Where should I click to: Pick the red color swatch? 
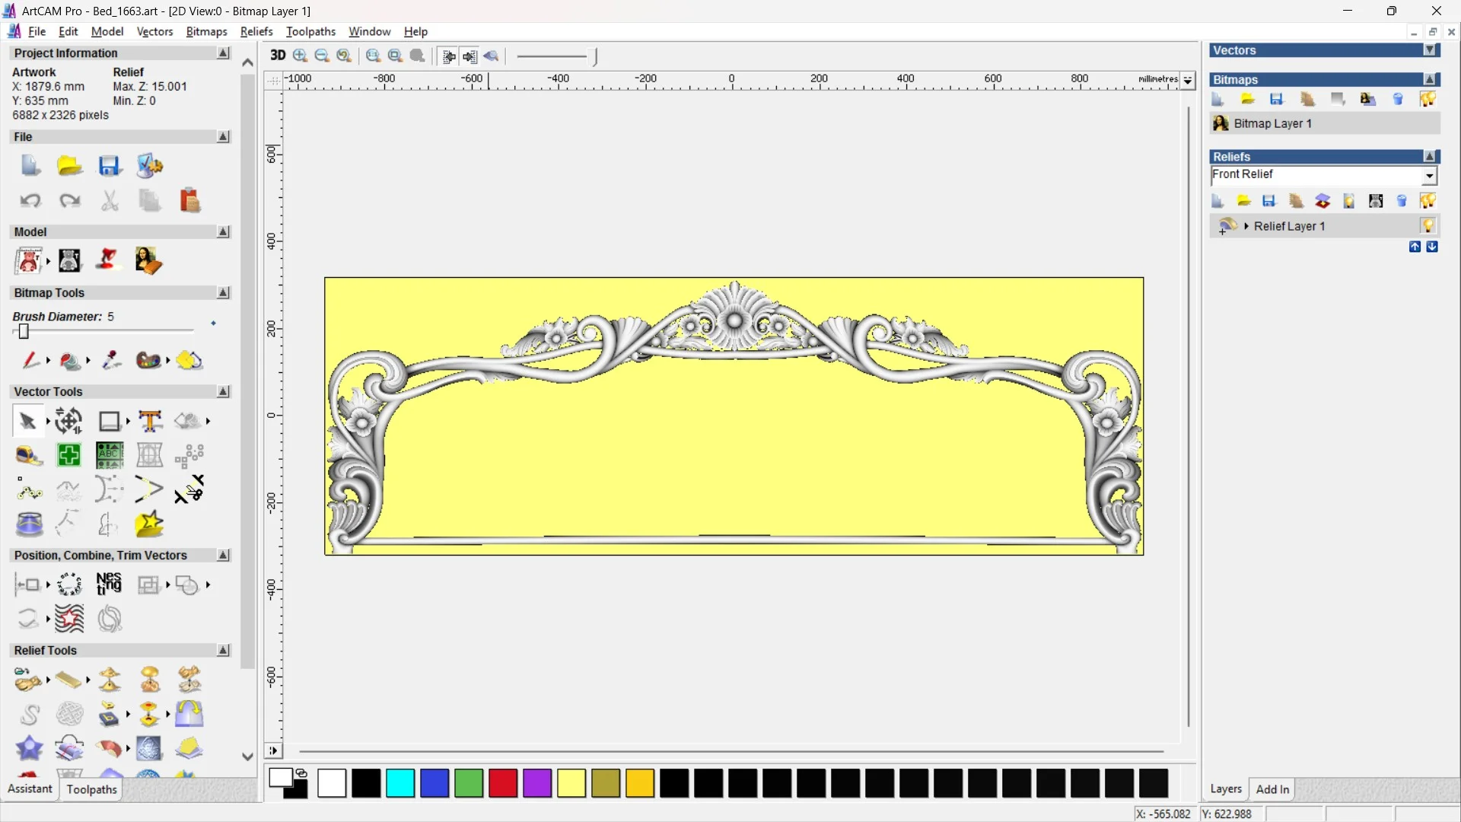point(503,783)
